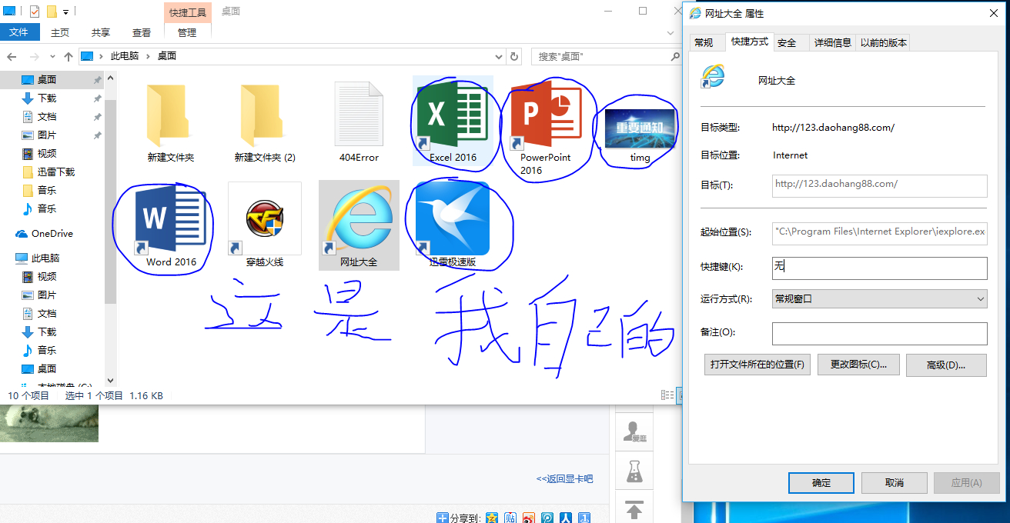Viewport: 1010px width, 523px height.
Task: Expand the ribbon with the chevron
Action: point(671,32)
